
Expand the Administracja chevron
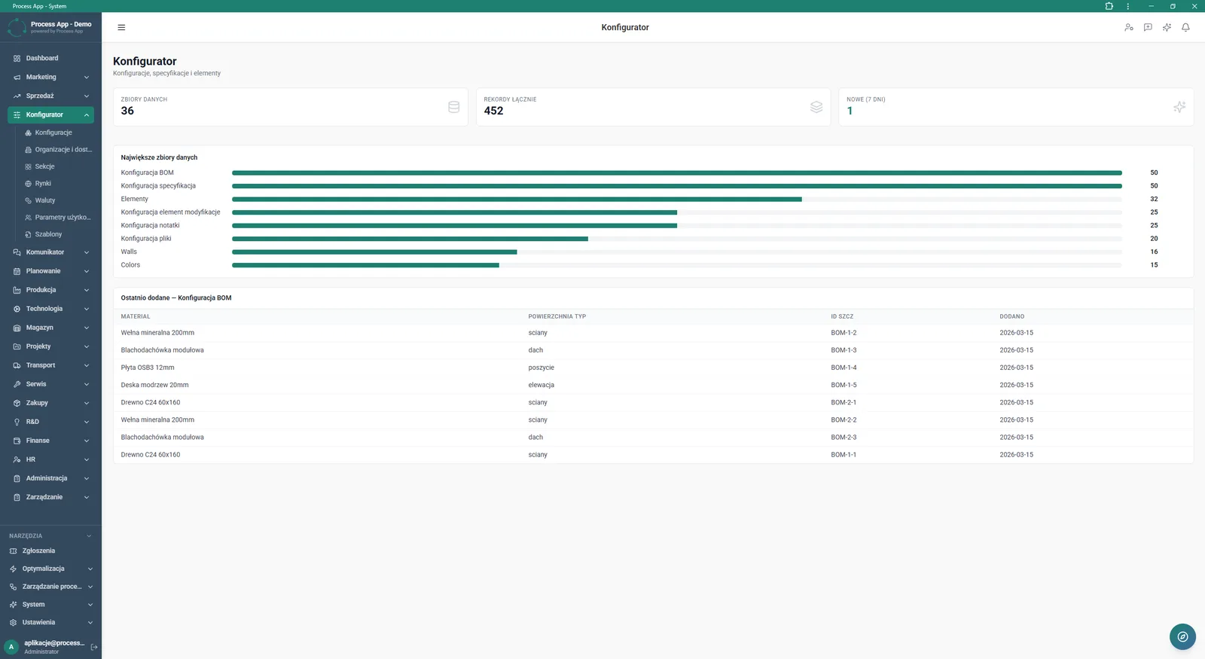(x=87, y=478)
